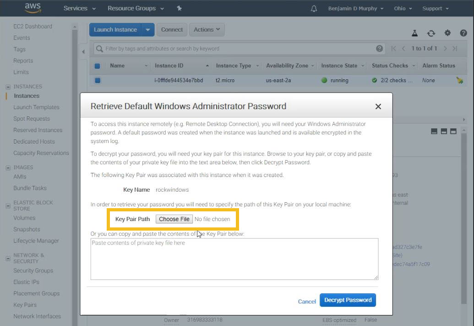
Task: Sort by the Instance State column
Action: point(343,66)
